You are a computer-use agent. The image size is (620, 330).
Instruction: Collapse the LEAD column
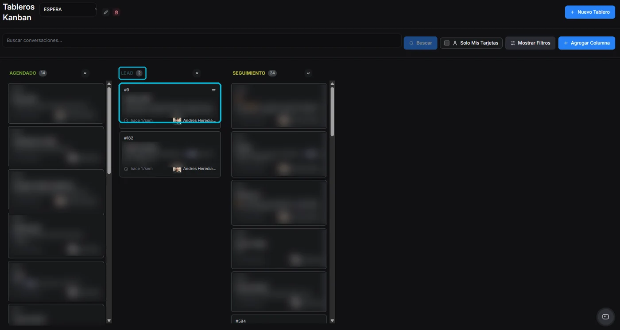coord(197,73)
